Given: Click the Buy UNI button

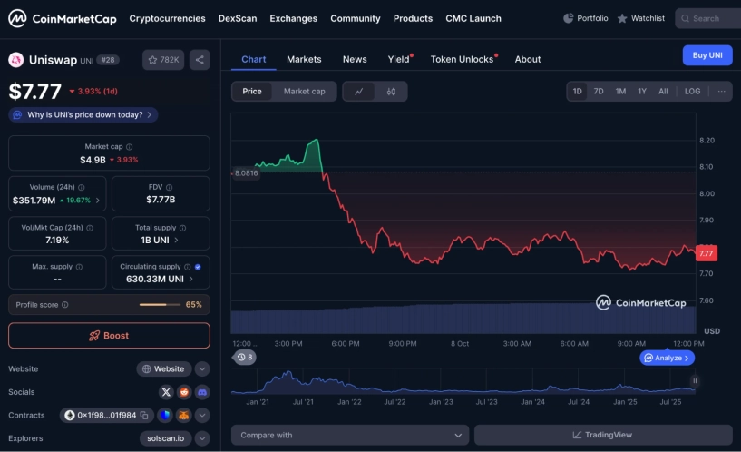Looking at the screenshot, I should pos(707,55).
